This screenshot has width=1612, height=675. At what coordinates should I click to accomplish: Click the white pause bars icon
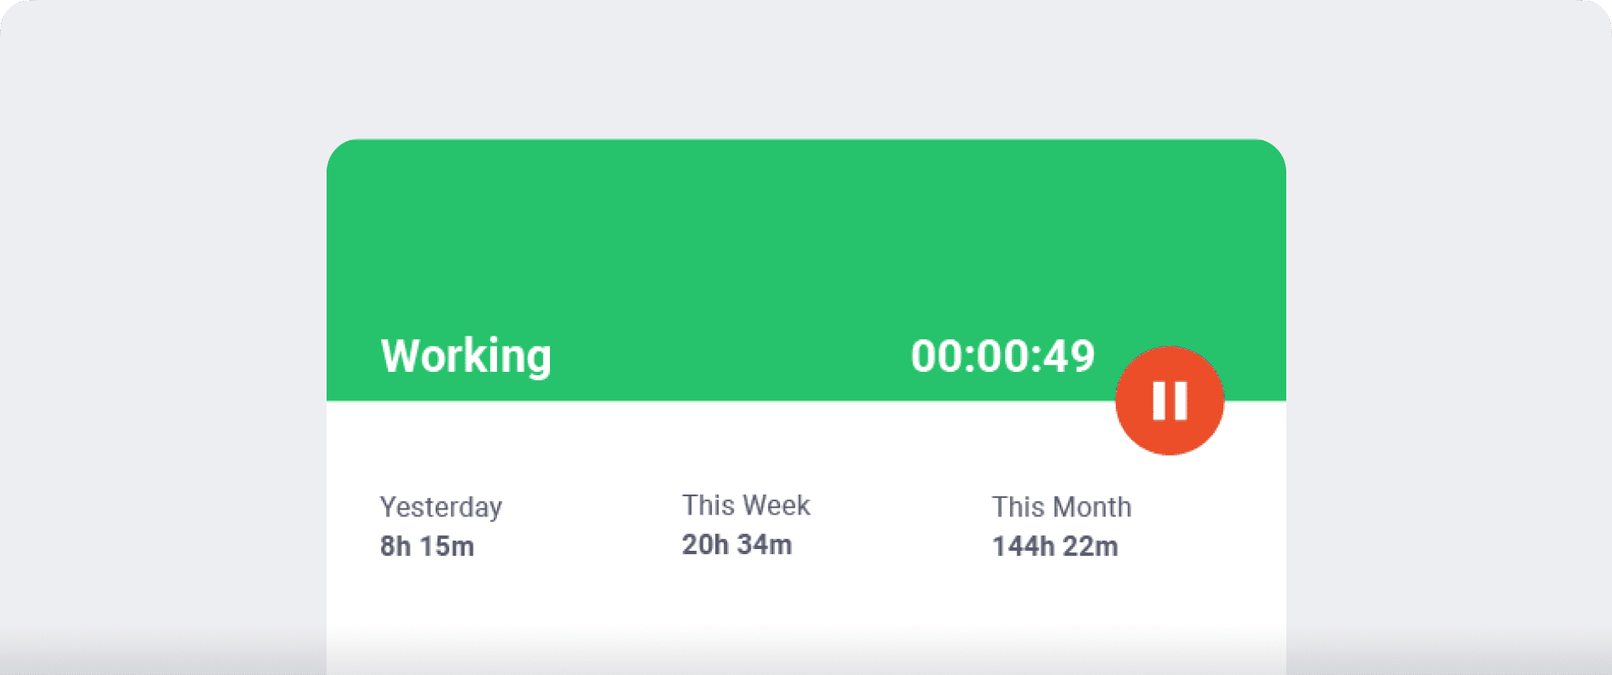(x=1170, y=400)
